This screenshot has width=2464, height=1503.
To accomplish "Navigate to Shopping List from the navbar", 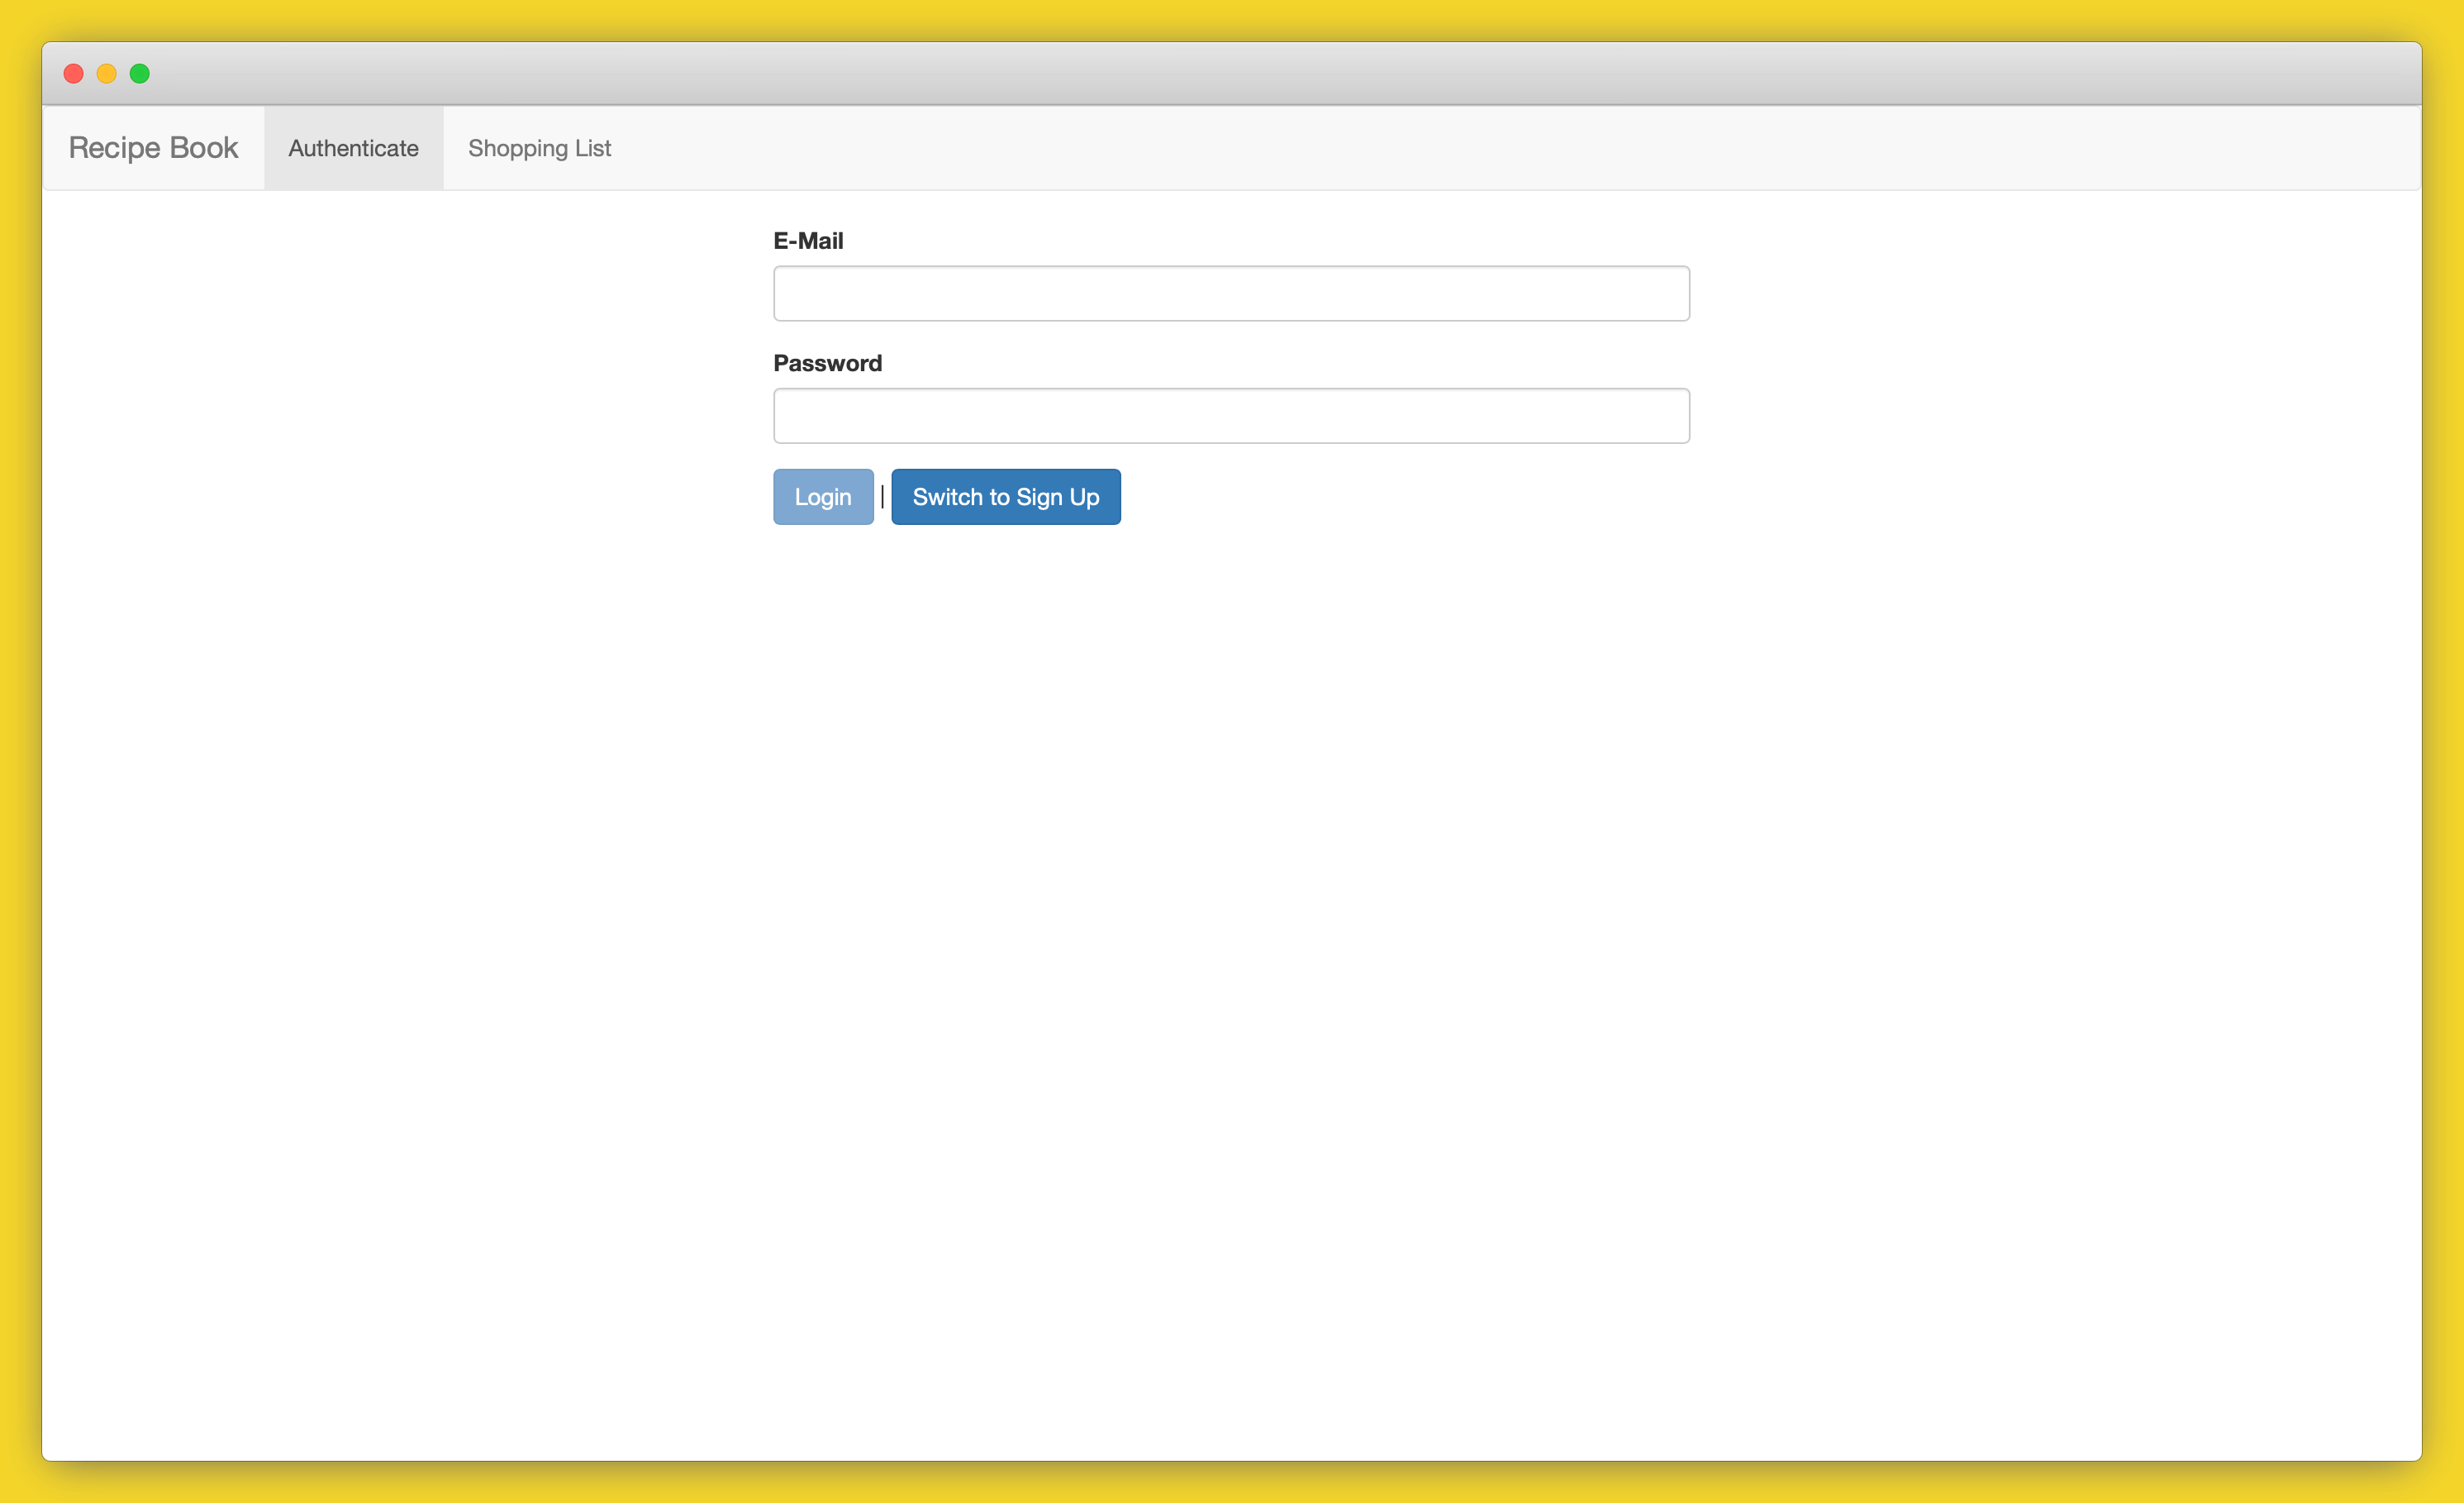I will [539, 147].
